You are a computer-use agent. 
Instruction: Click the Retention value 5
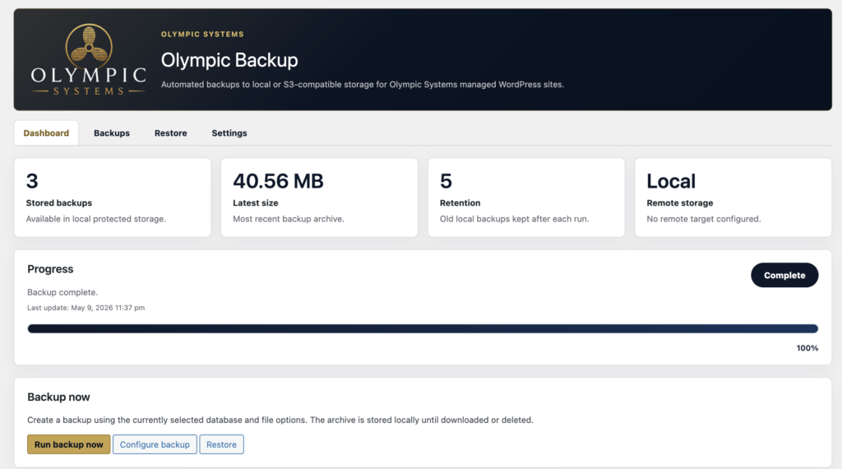446,181
